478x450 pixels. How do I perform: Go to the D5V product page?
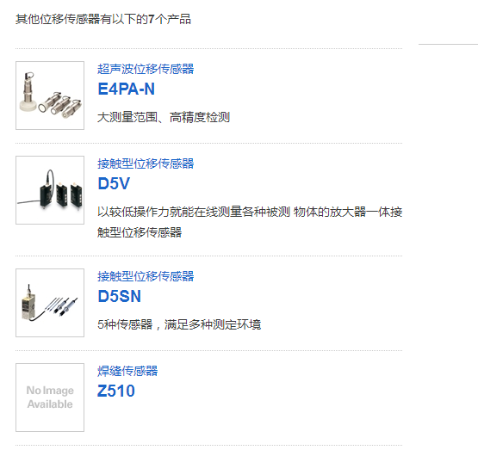(114, 183)
